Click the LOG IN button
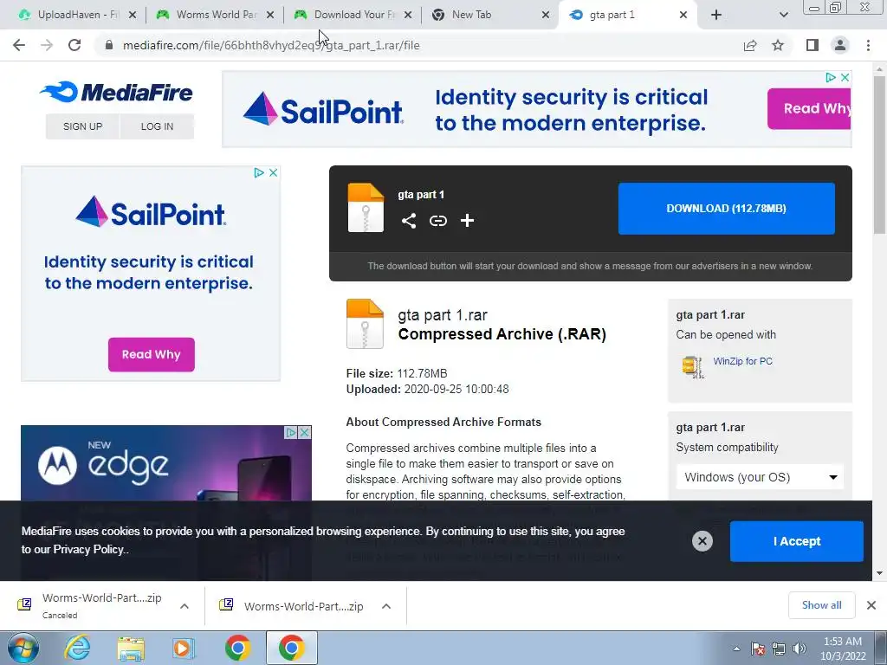887x665 pixels. pos(157,126)
